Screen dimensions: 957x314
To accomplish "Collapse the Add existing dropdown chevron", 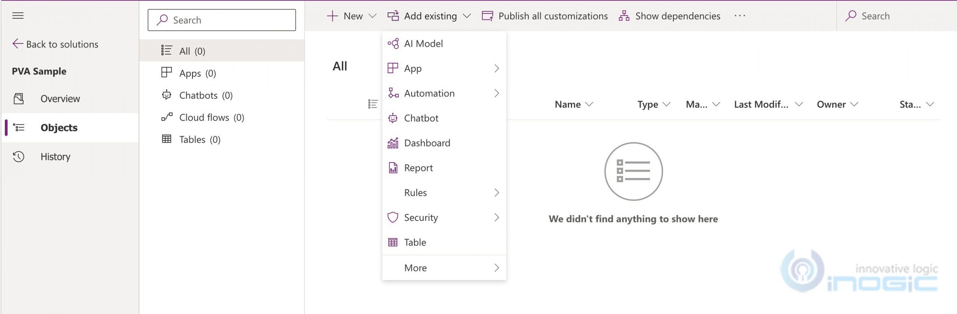I will (x=467, y=16).
